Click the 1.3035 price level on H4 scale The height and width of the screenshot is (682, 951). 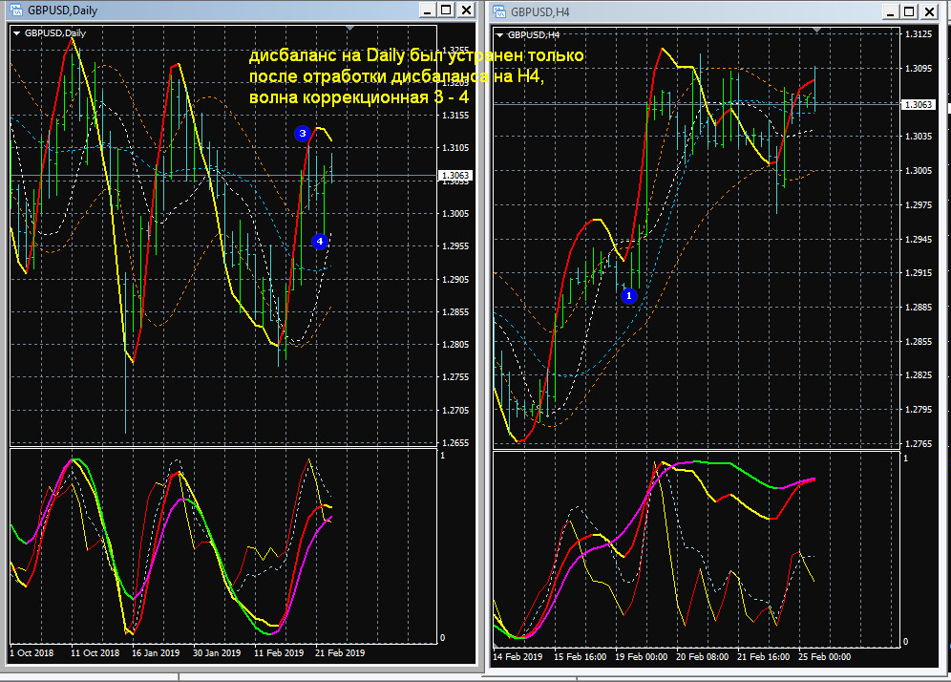coord(919,137)
